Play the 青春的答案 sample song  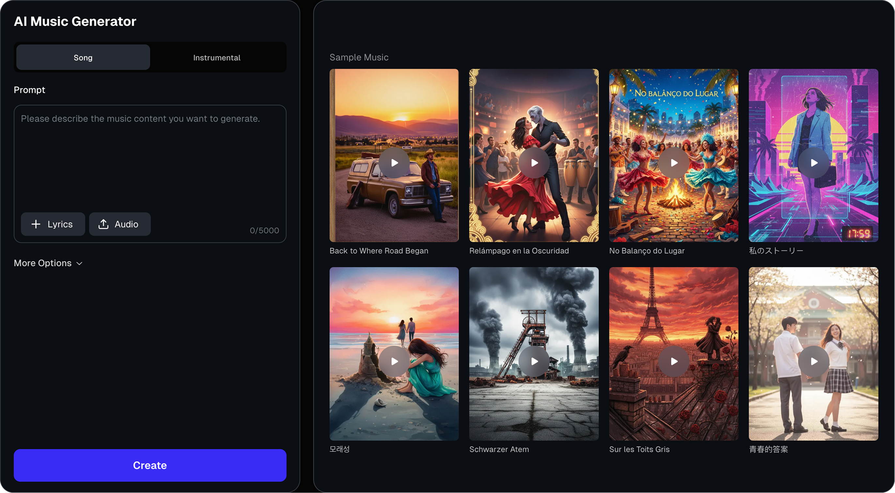(813, 361)
